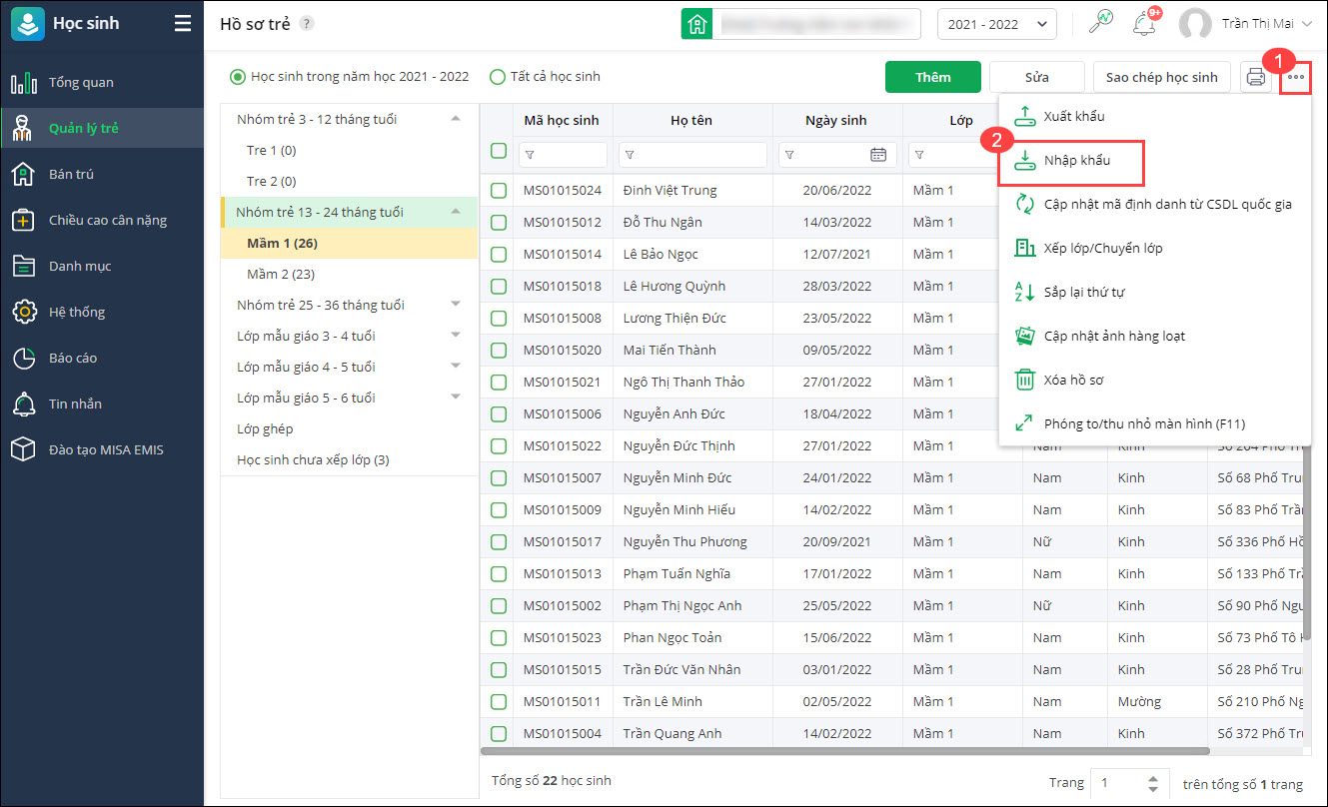Expand Lớp mẫu giáo 3 - 4 tuổi
This screenshot has height=807, width=1328.
(456, 335)
